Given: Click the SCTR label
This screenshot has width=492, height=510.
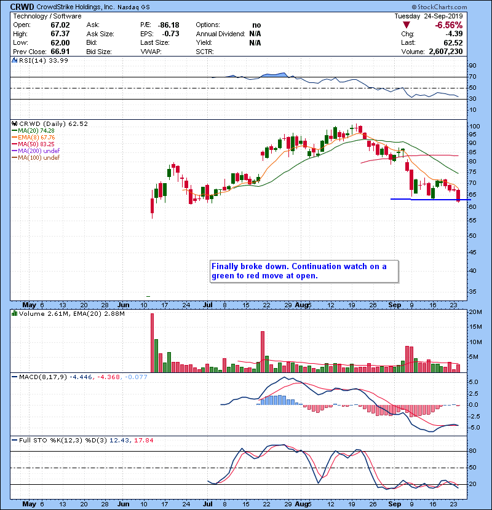Looking at the screenshot, I should pos(205,52).
